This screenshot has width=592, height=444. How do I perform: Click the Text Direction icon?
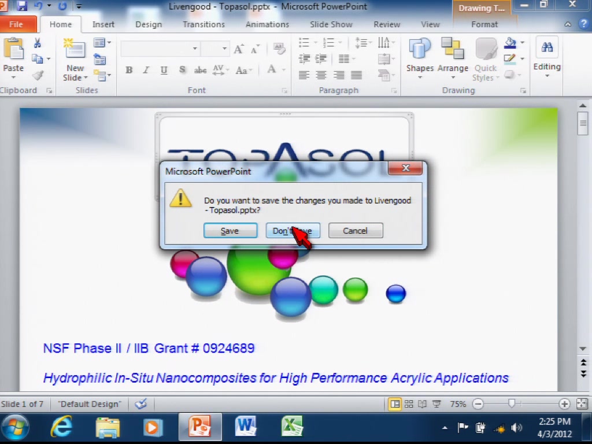pyautogui.click(x=384, y=42)
